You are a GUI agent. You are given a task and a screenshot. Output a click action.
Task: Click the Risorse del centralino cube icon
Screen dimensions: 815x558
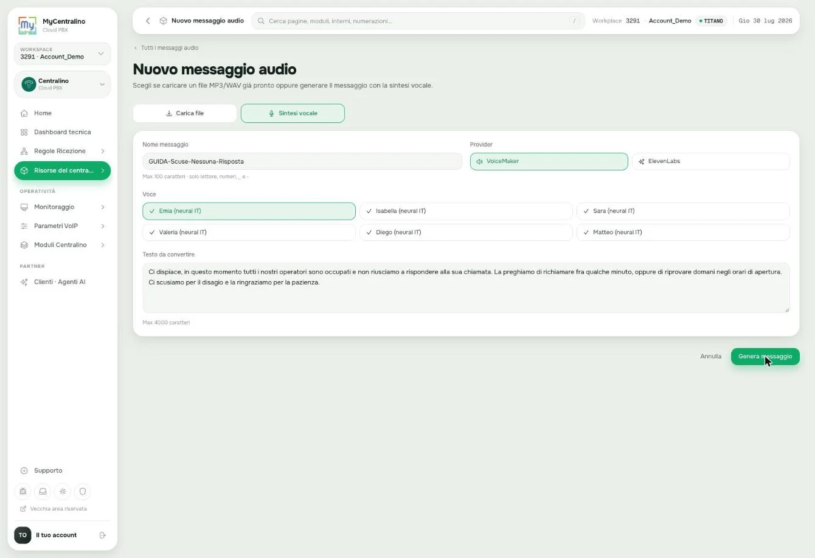click(x=24, y=170)
